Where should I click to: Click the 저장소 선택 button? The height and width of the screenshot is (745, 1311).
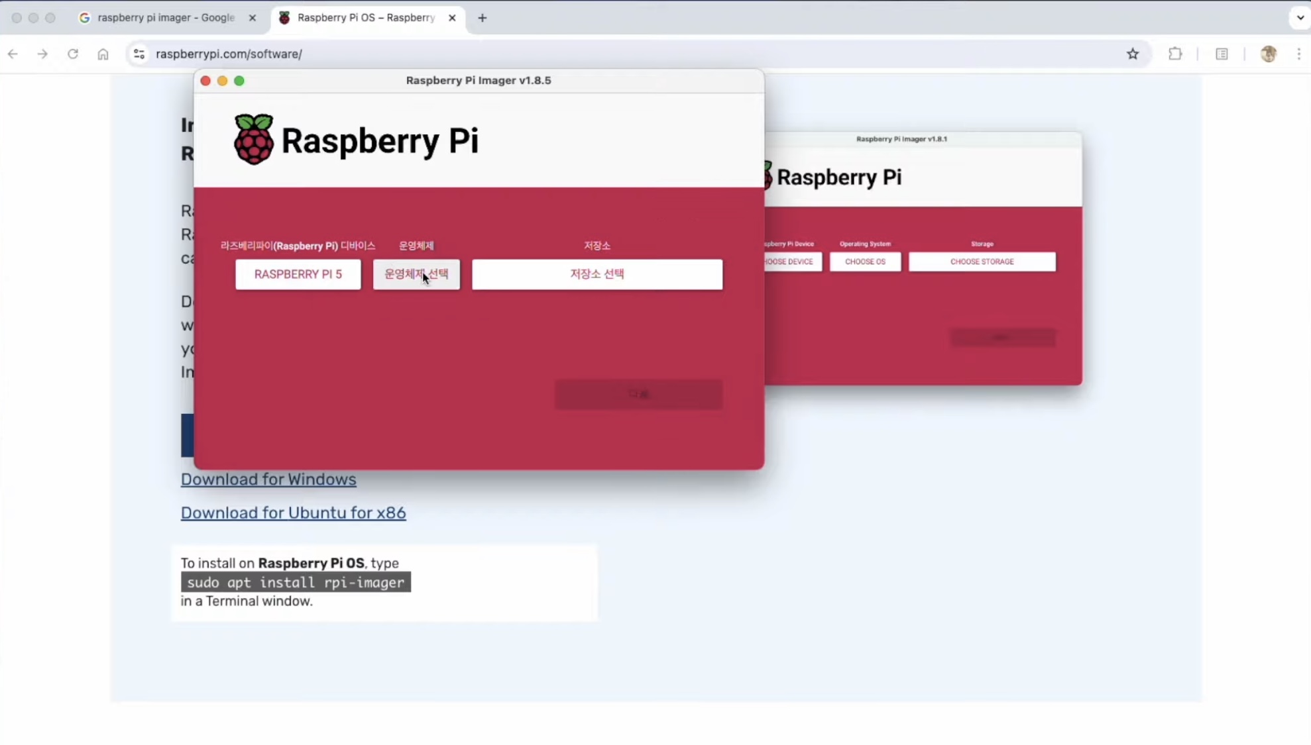[597, 274]
